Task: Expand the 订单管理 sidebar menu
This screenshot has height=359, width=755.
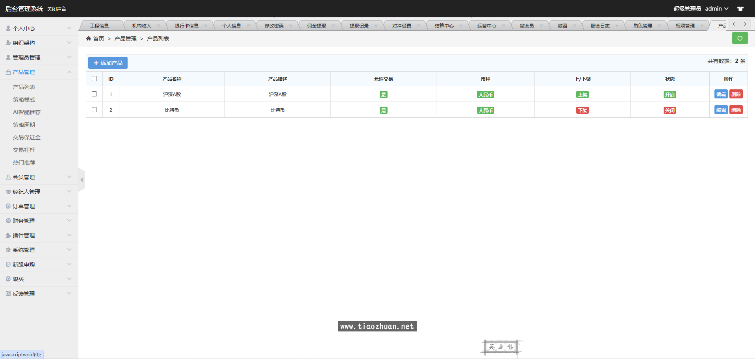Action: coord(39,206)
